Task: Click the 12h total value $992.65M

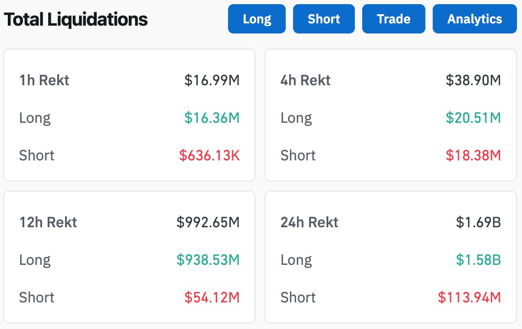Action: (x=208, y=223)
